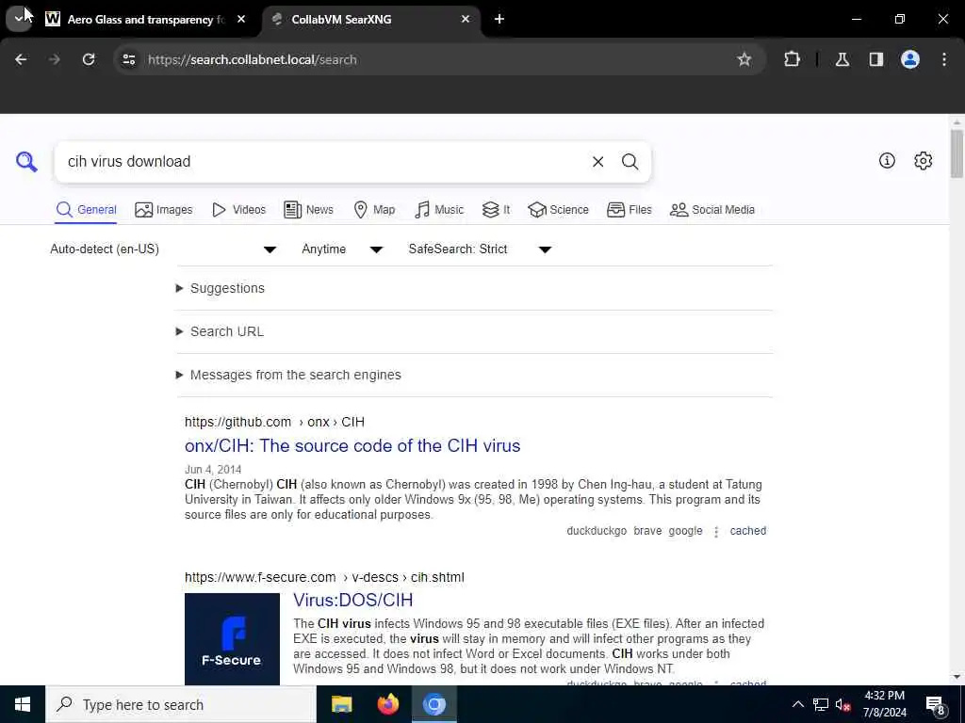Open a new browser tab
The width and height of the screenshot is (965, 723).
click(x=499, y=19)
